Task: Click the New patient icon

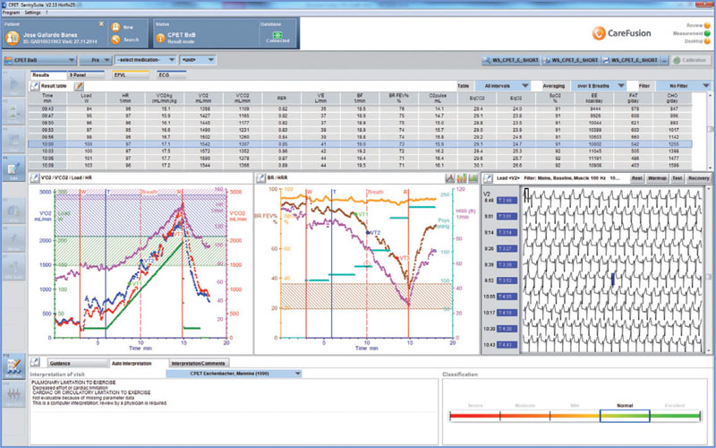Action: pos(115,27)
